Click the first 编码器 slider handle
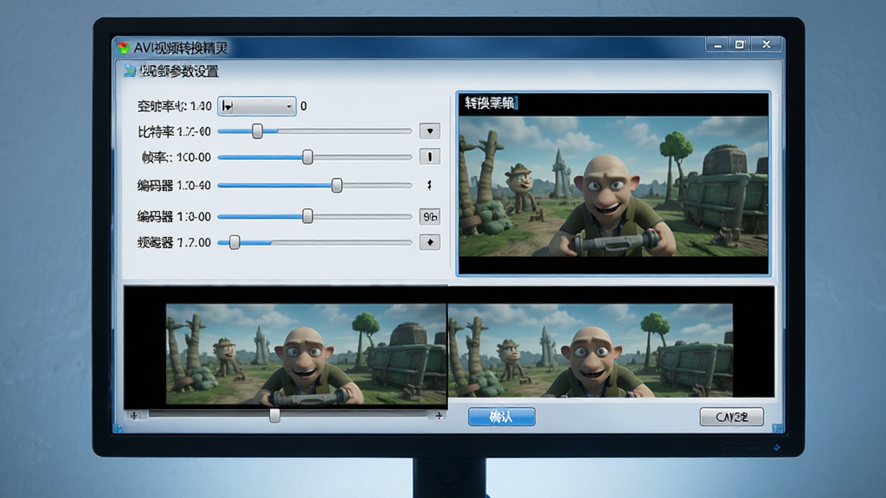This screenshot has width=886, height=498. point(337,185)
